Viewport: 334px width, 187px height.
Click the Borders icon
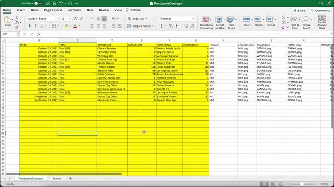pyautogui.click(x=54, y=26)
